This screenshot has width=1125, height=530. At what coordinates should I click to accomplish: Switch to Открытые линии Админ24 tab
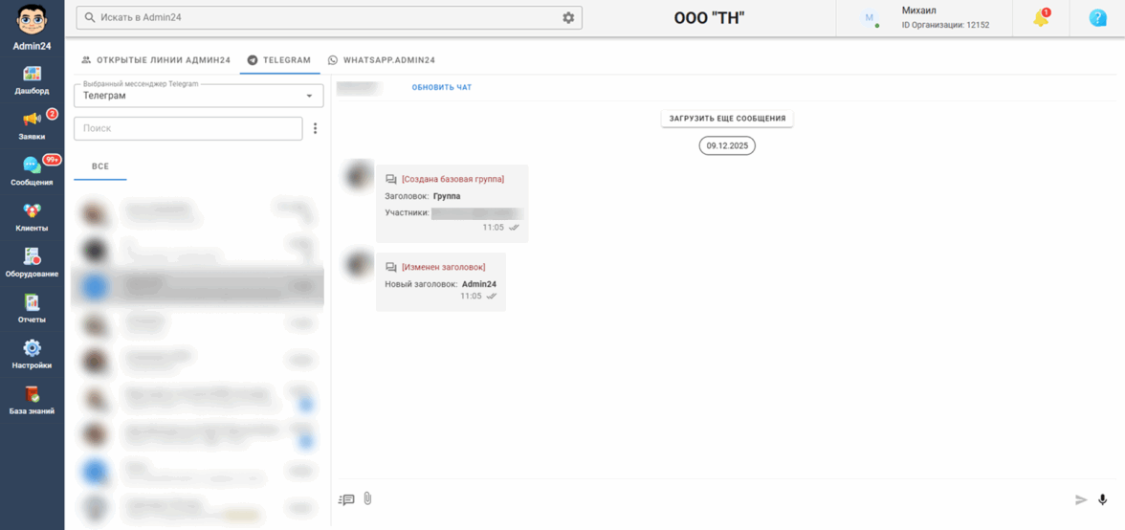point(156,60)
